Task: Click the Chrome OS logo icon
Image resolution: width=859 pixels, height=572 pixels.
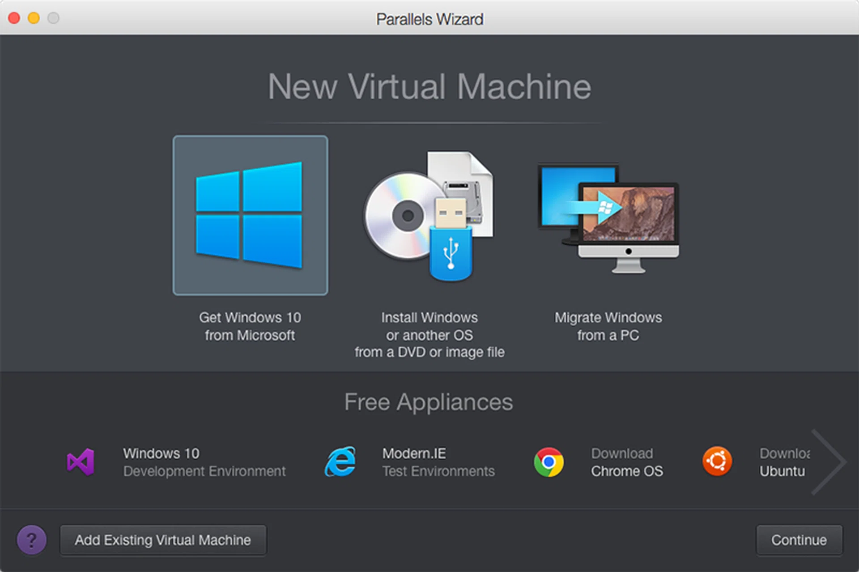Action: 549,462
